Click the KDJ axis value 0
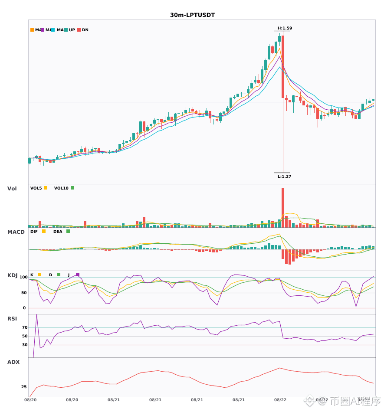384x412 pixels. 24,308
